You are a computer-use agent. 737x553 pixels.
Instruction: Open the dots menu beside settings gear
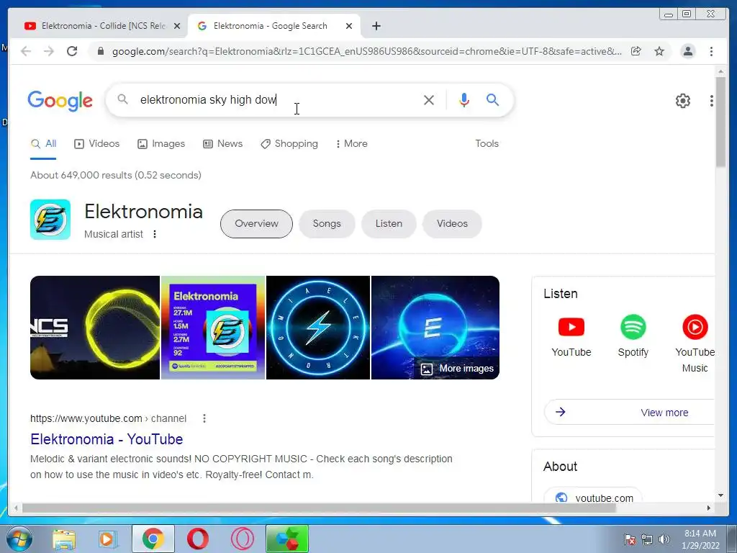[x=712, y=101]
